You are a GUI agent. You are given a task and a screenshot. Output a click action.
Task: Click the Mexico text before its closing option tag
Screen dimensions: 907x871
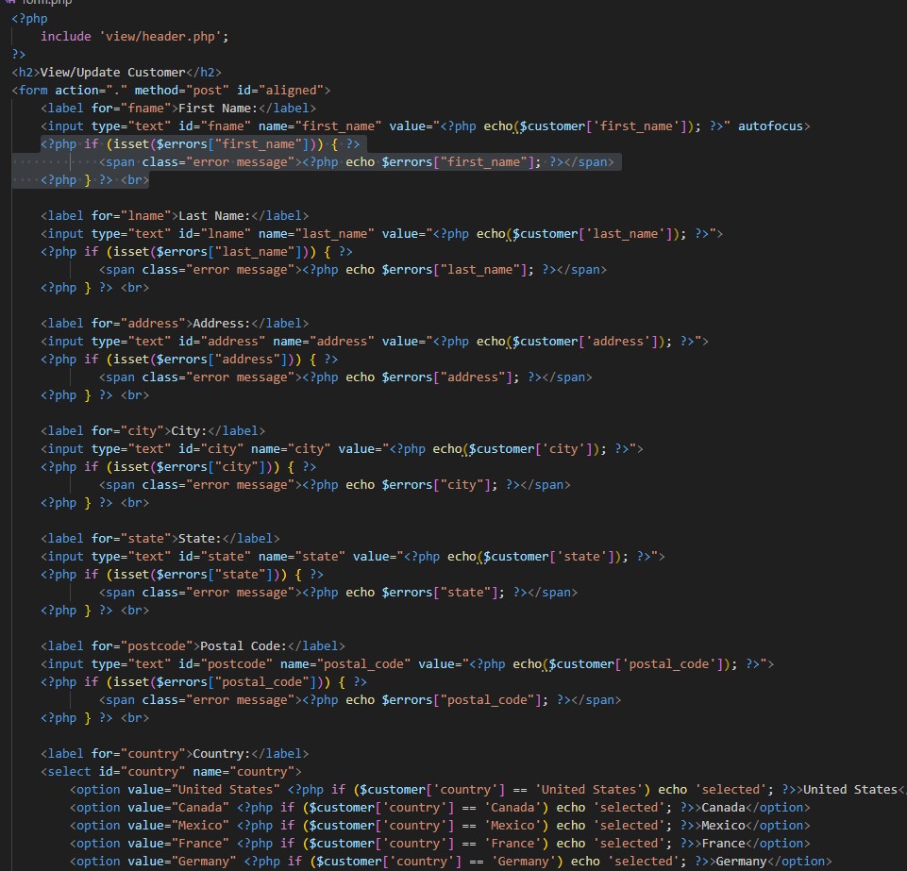[723, 826]
